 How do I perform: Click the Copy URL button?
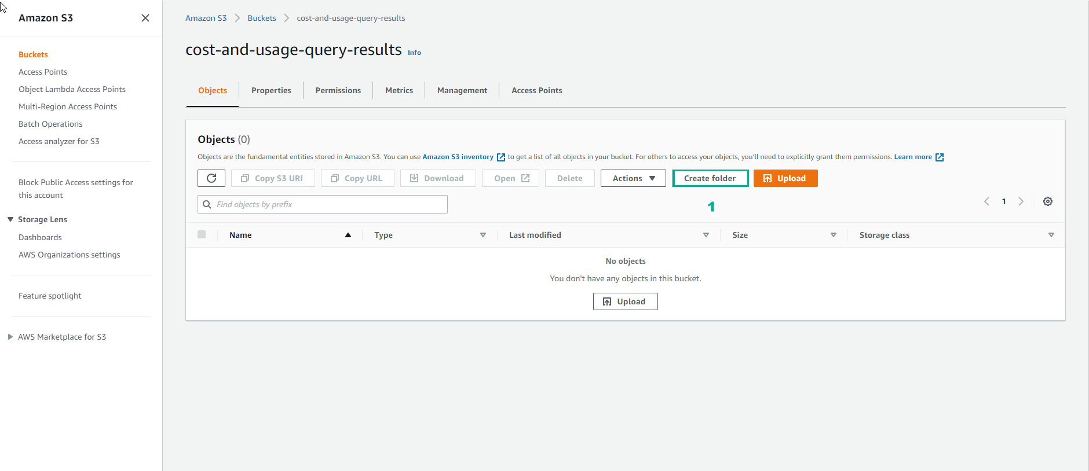coord(357,178)
